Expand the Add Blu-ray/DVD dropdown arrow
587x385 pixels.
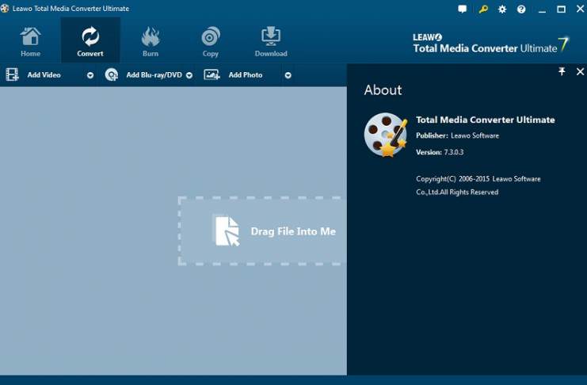[189, 75]
